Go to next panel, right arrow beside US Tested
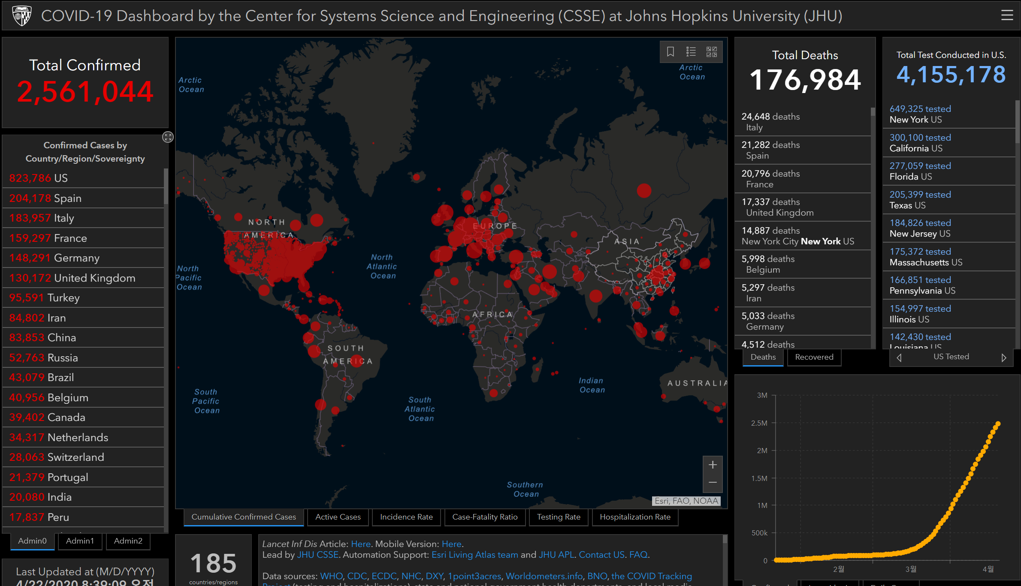The height and width of the screenshot is (586, 1021). click(x=1003, y=358)
